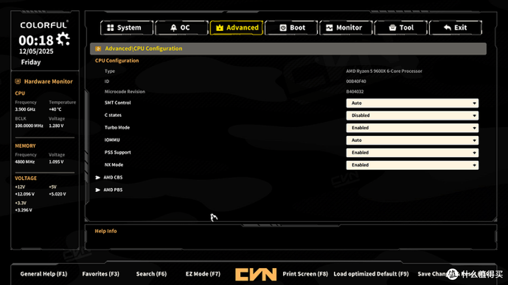Screen dimensions: 508x285
Task: Click the arrow icon before AMD PBS
Action: point(97,190)
